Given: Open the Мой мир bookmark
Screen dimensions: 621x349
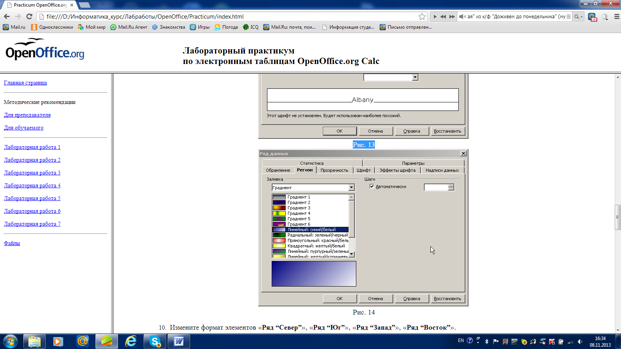Looking at the screenshot, I should point(92,27).
